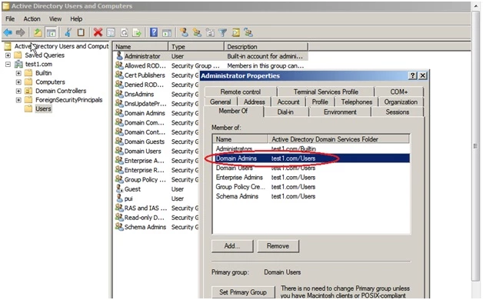
Task: Switch to the Account tab
Action: coord(288,102)
